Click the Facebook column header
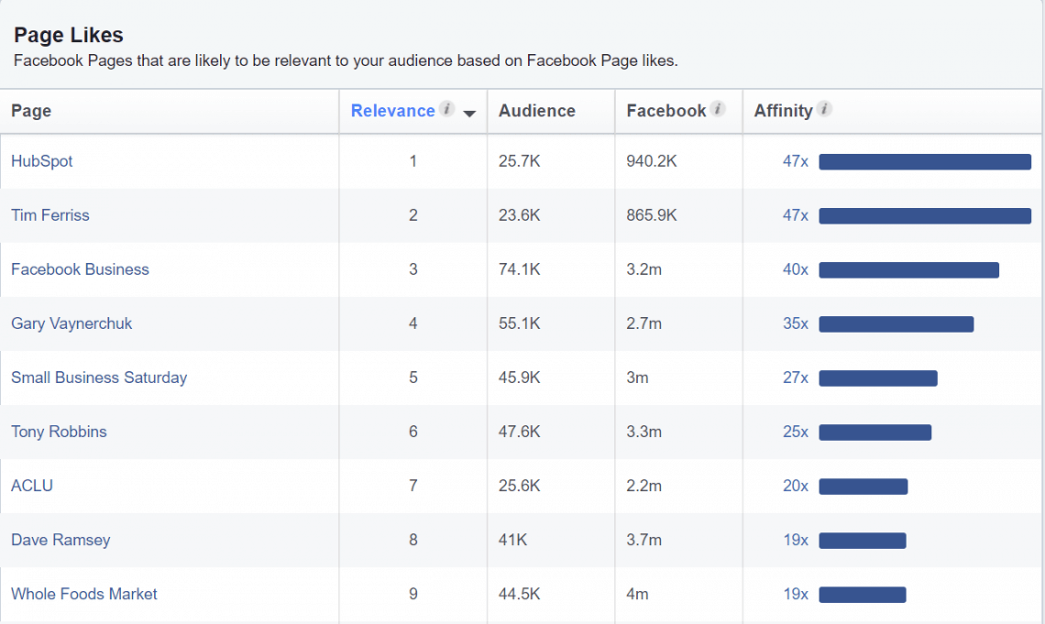Image resolution: width=1045 pixels, height=624 pixels. [x=665, y=110]
